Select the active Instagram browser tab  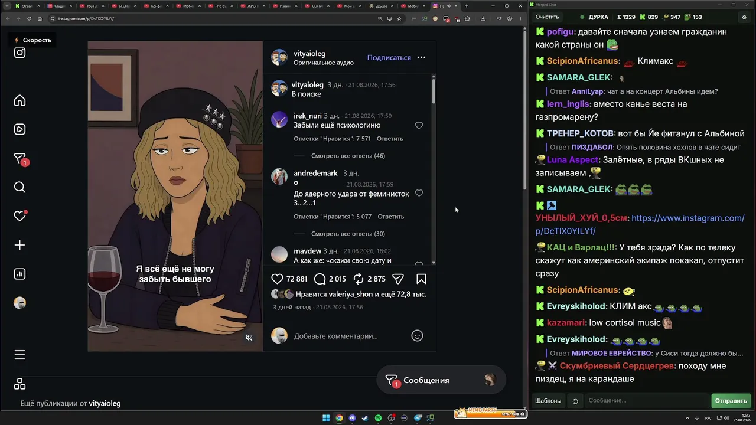[x=444, y=6]
